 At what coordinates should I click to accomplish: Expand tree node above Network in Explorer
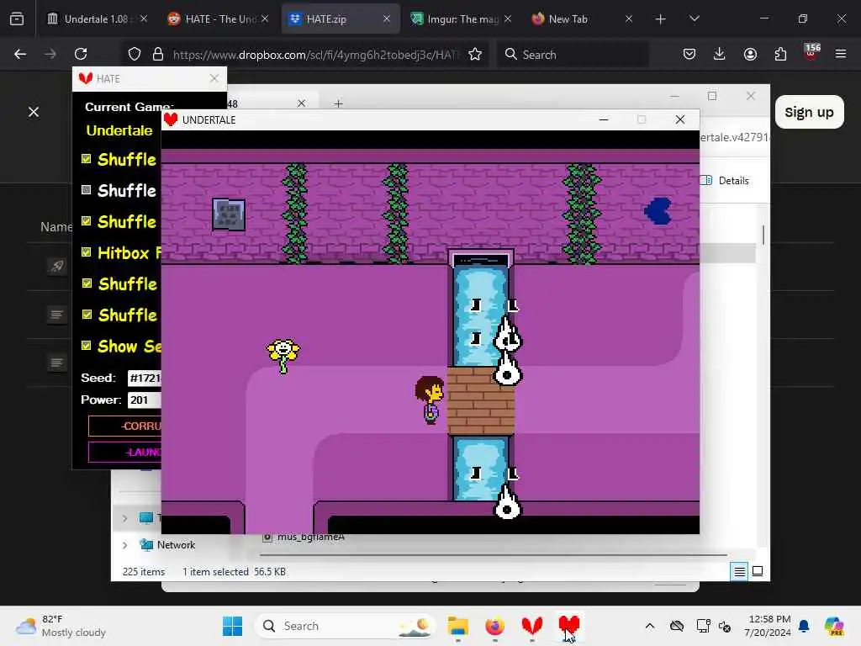tap(124, 517)
